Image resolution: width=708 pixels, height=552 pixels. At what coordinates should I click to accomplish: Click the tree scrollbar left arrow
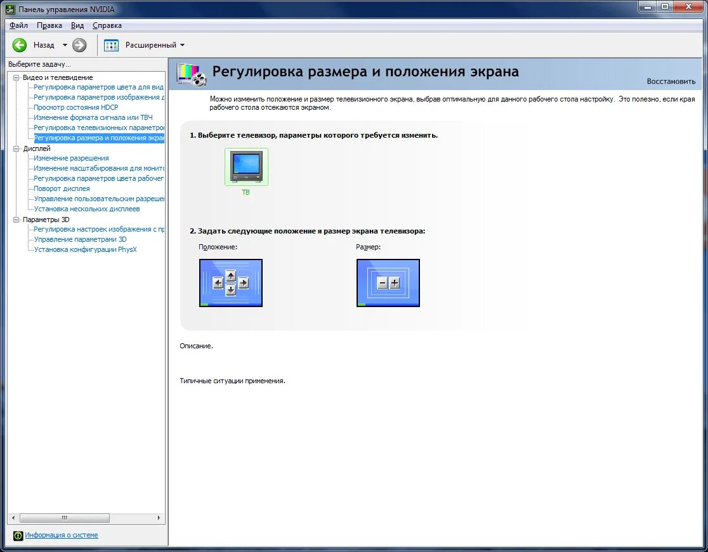(x=13, y=518)
